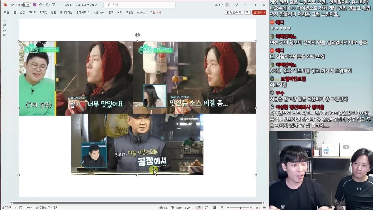
Task: Expand the thumbnail pane chevron
Action: (4, 20)
